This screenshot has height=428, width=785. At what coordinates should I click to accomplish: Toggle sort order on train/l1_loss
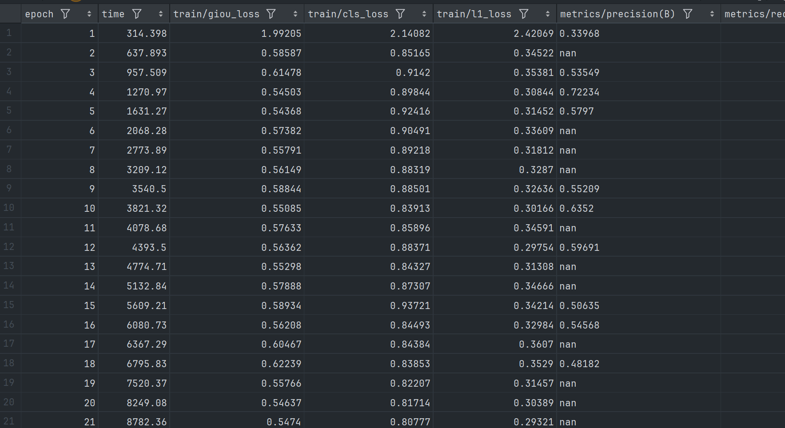pos(548,14)
